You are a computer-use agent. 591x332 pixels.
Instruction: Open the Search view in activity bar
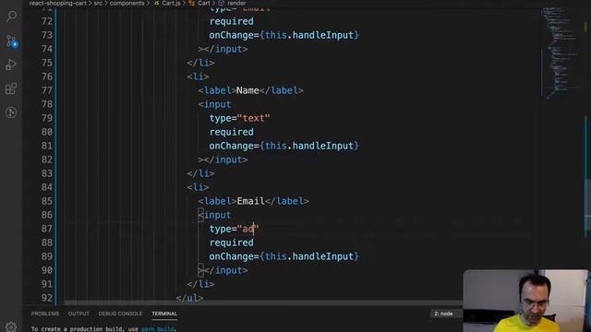pos(11,17)
